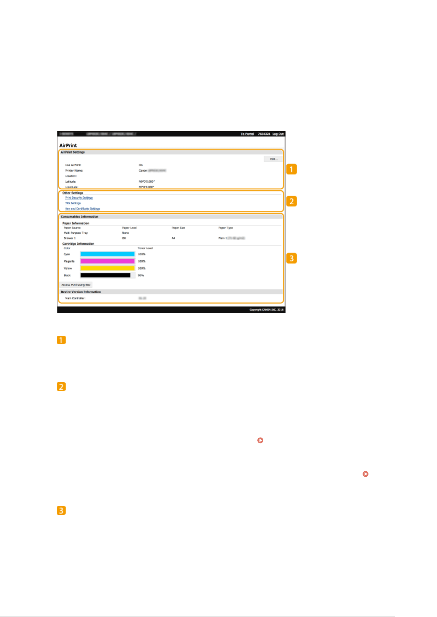Click the Cyan color label
Screen dimensions: 437x617
(x=67, y=254)
